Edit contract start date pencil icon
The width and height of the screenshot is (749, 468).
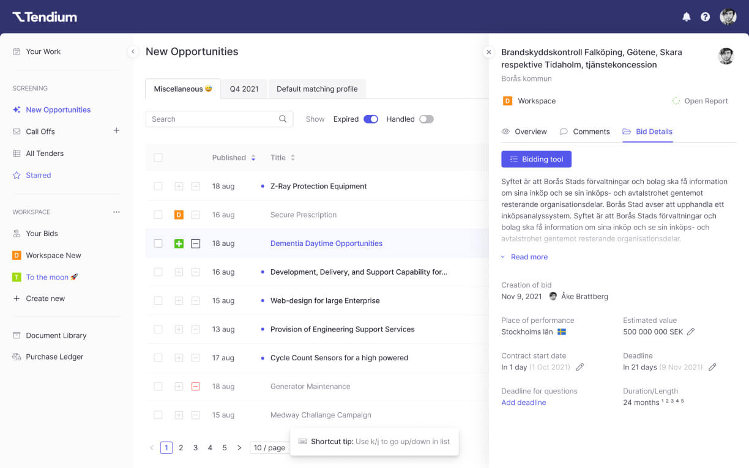click(x=580, y=367)
